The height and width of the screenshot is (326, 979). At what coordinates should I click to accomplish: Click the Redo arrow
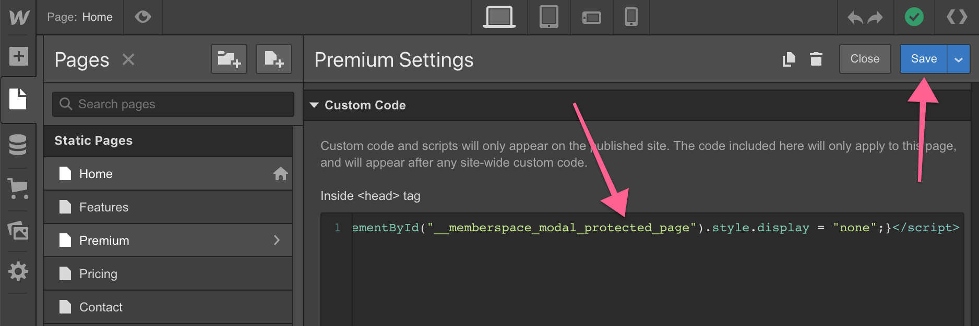click(x=875, y=18)
